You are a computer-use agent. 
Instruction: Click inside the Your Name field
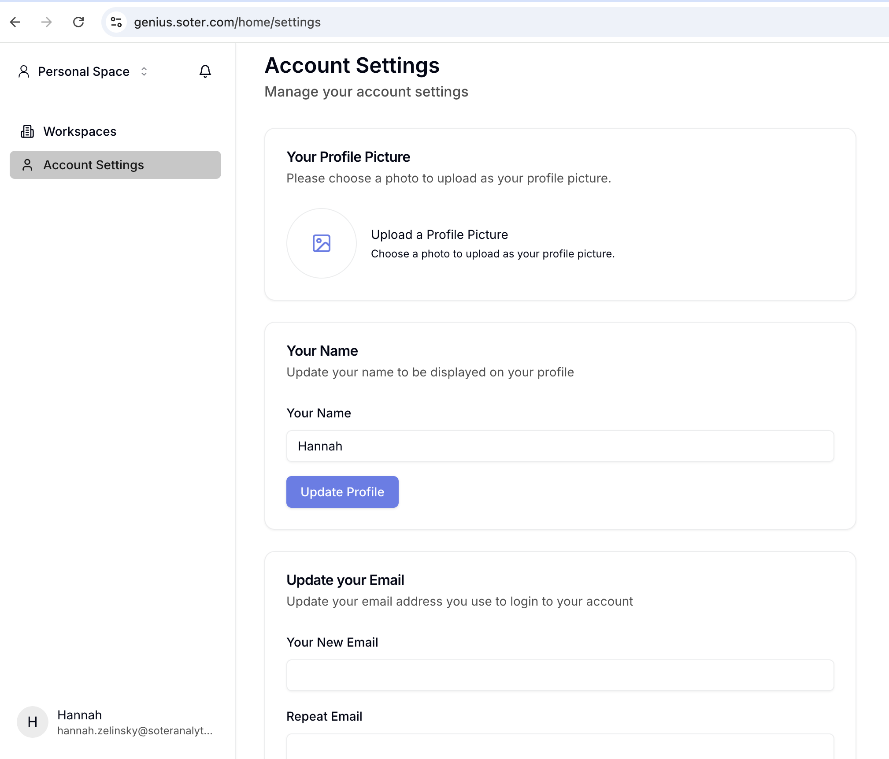(x=560, y=446)
